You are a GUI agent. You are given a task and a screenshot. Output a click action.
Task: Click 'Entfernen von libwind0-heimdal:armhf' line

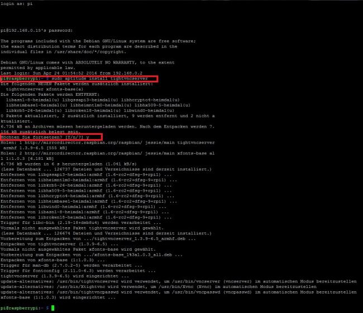coord(83,207)
